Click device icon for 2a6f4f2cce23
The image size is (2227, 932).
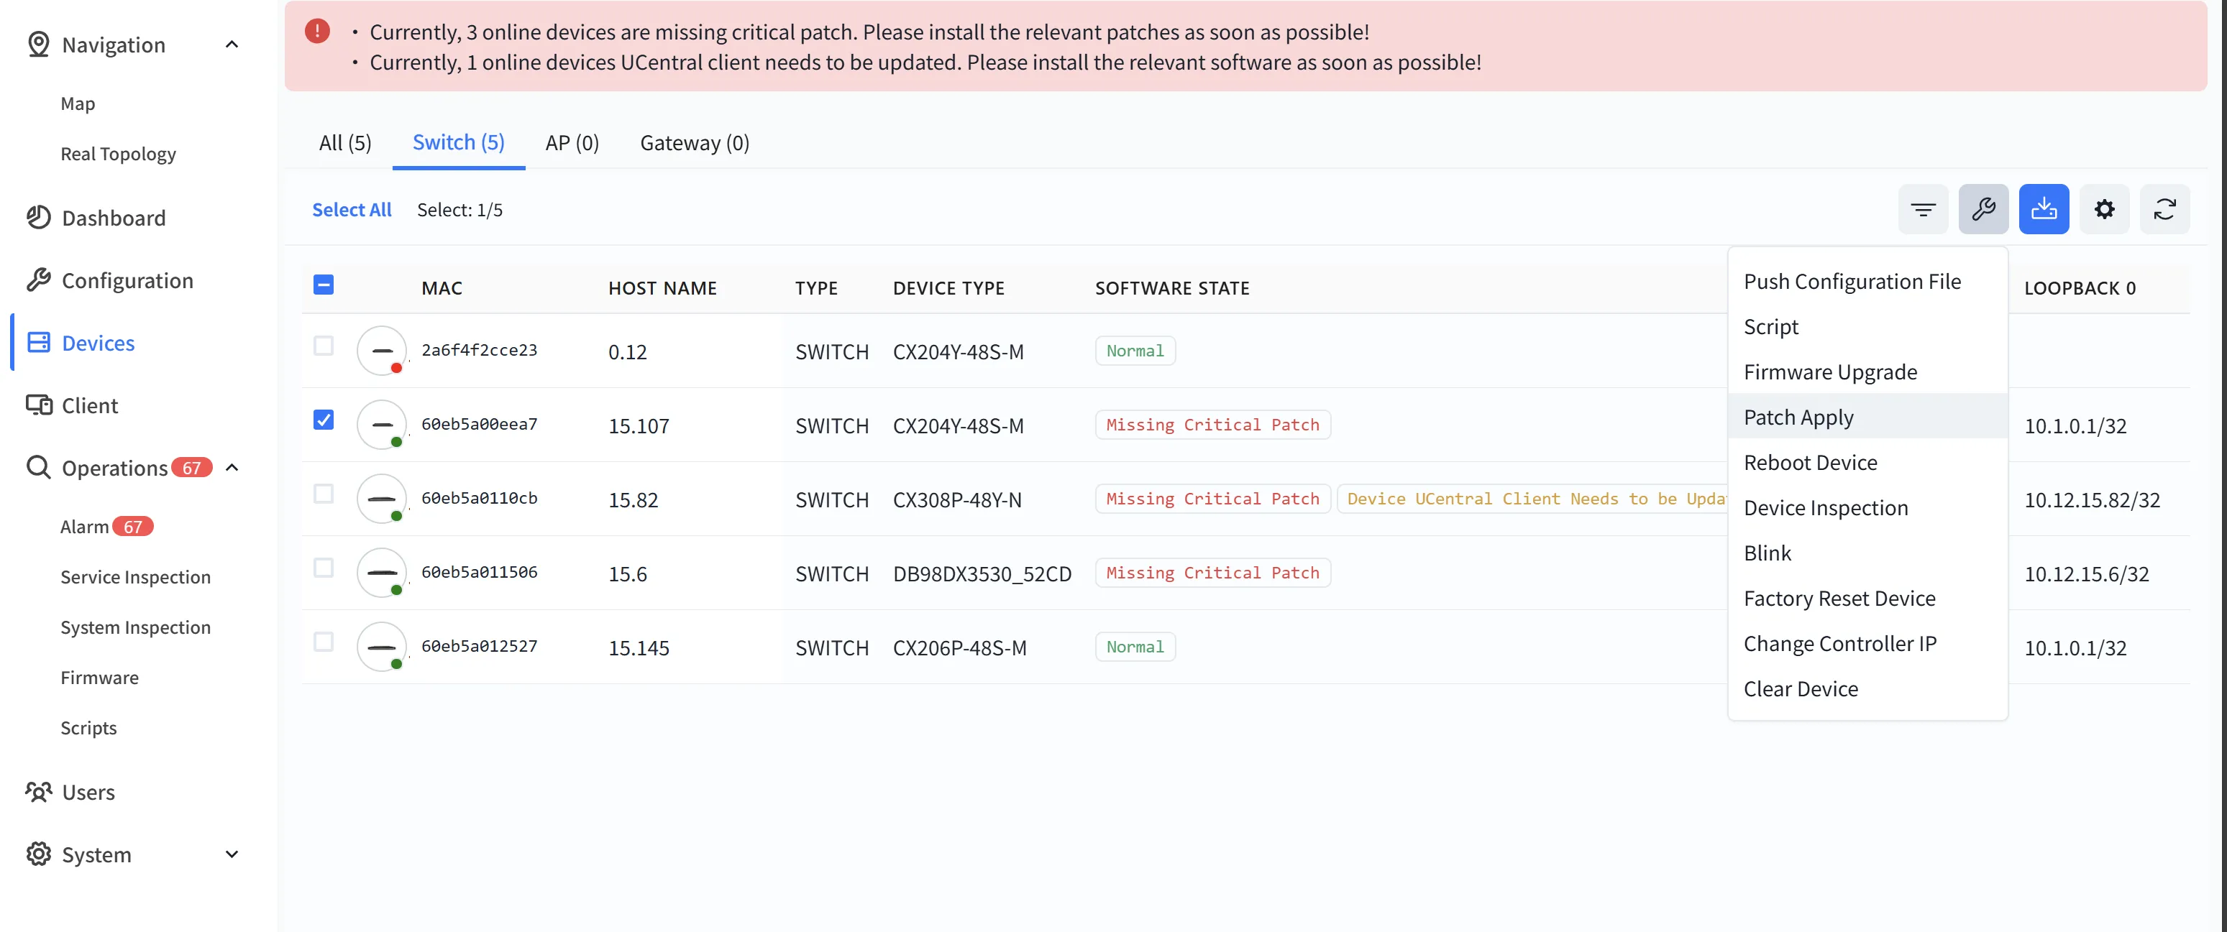381,351
